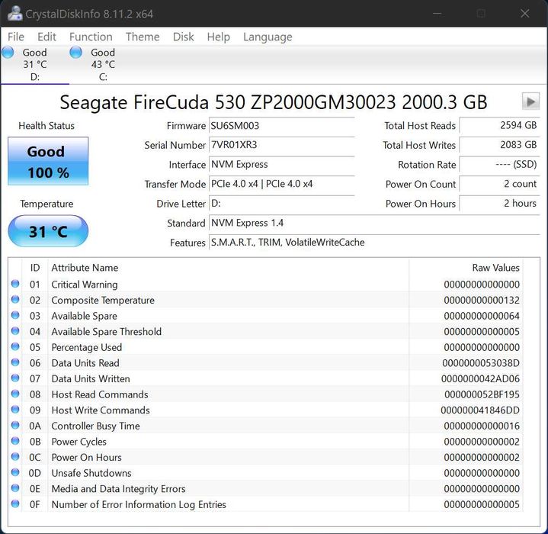This screenshot has height=534, width=548.
Task: Select the Composite Temperature attribute name
Action: pyautogui.click(x=103, y=301)
